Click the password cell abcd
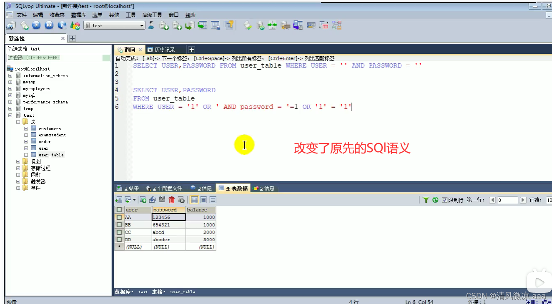The height and width of the screenshot is (304, 552). 169,232
